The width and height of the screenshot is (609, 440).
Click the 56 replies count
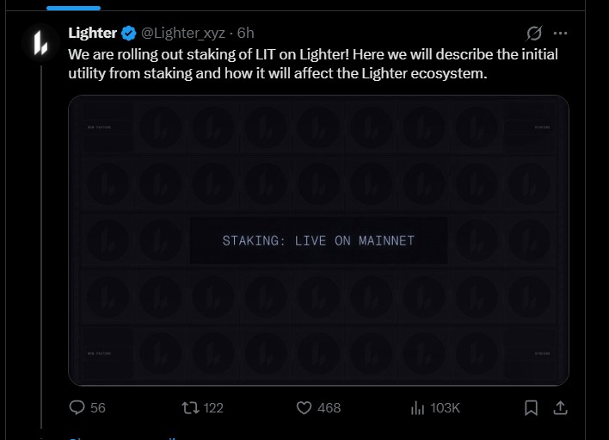click(97, 407)
